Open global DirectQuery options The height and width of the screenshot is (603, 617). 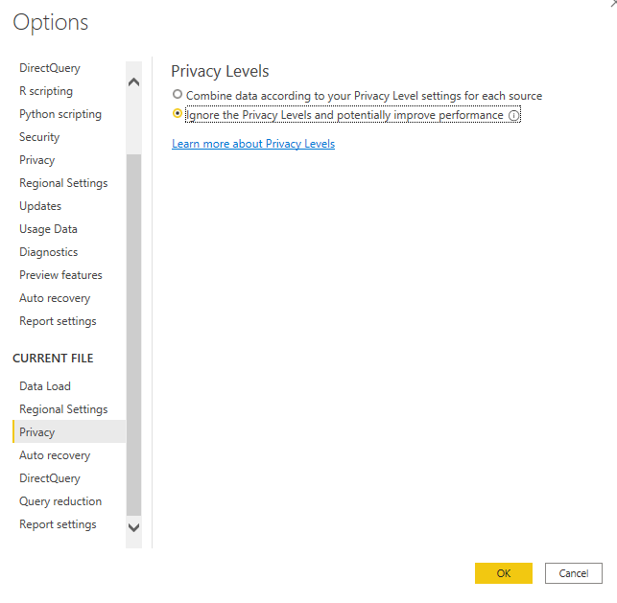(50, 68)
